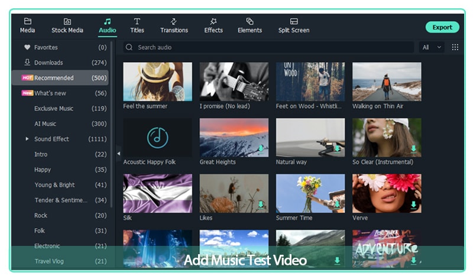Click the Acoustic Happy Folk title text

[150, 162]
